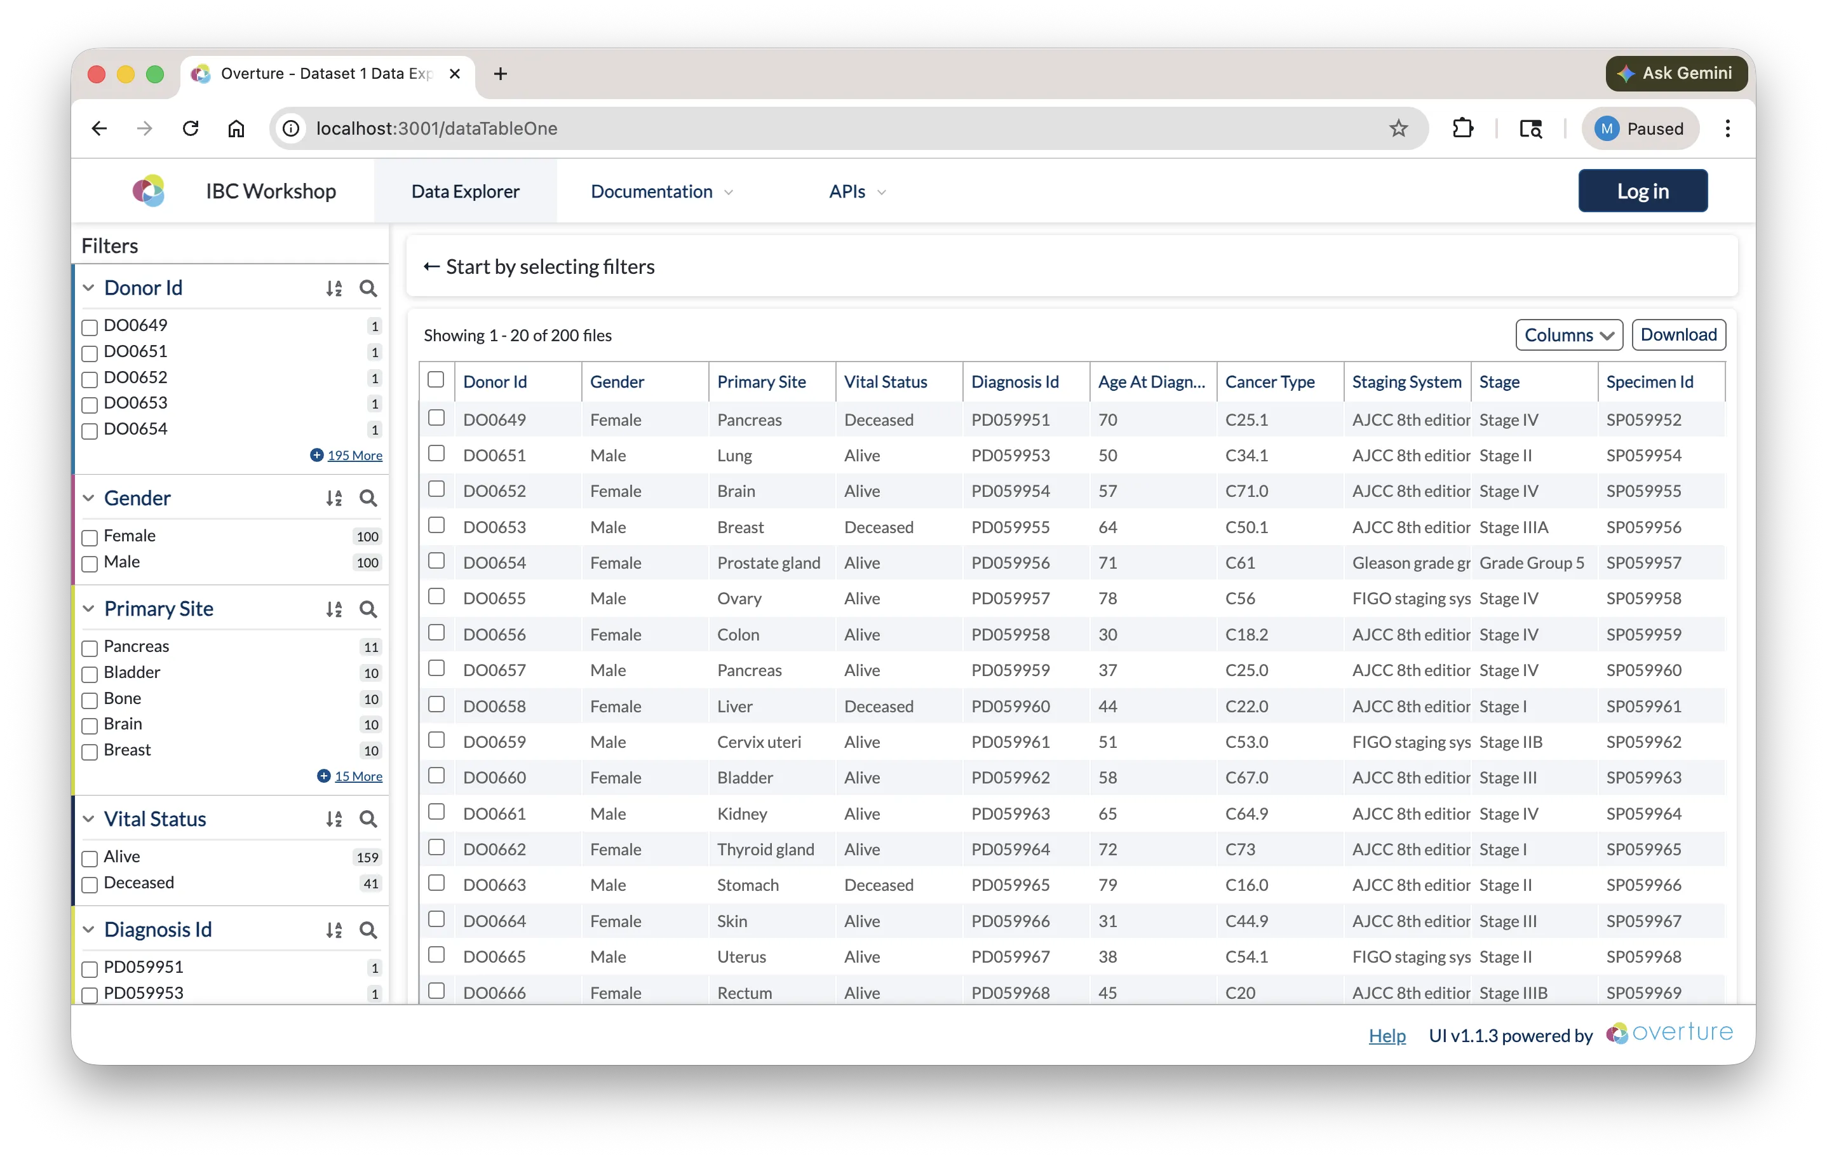Click the Primary Site sort icon
This screenshot has width=1827, height=1159.
click(334, 609)
